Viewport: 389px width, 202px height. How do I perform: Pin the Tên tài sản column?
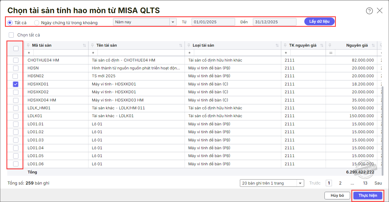coord(93,45)
